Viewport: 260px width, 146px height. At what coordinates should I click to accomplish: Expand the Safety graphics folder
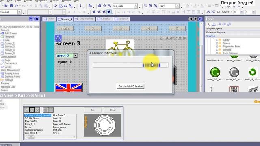pyautogui.click(x=217, y=40)
